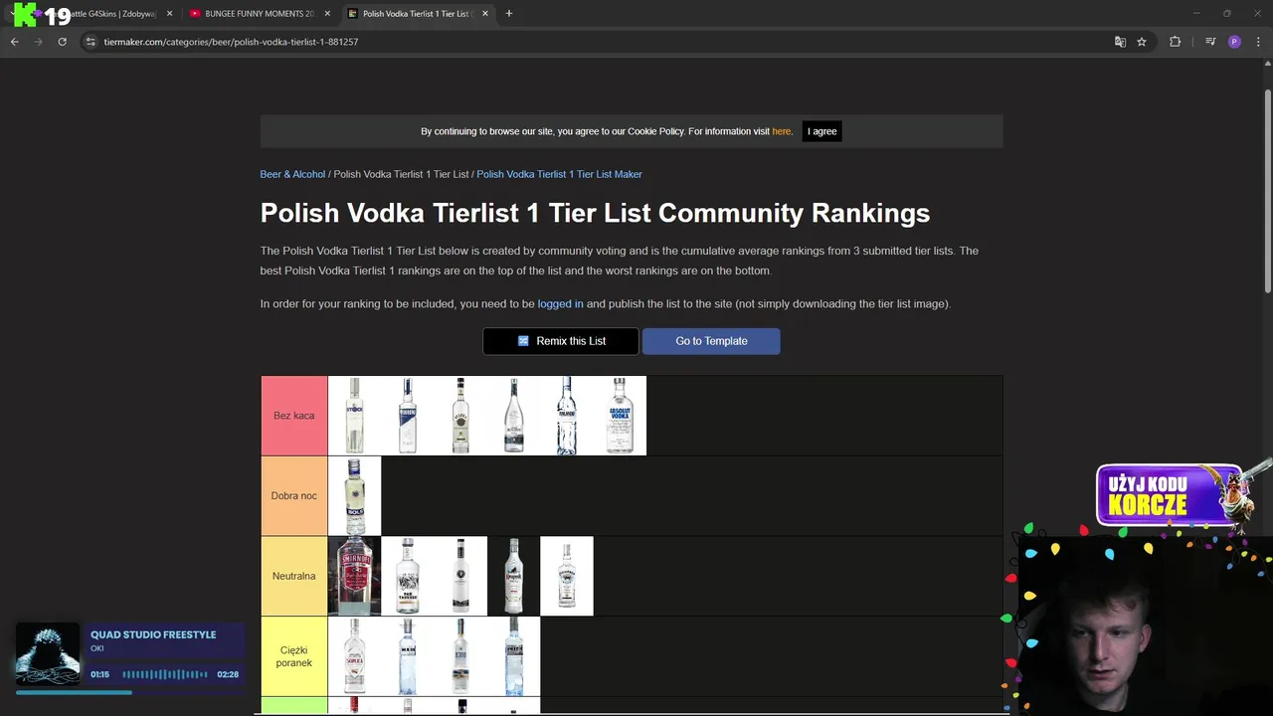Select the Pan Tadeusz bottle image
1273x716 pixels.
(x=407, y=576)
